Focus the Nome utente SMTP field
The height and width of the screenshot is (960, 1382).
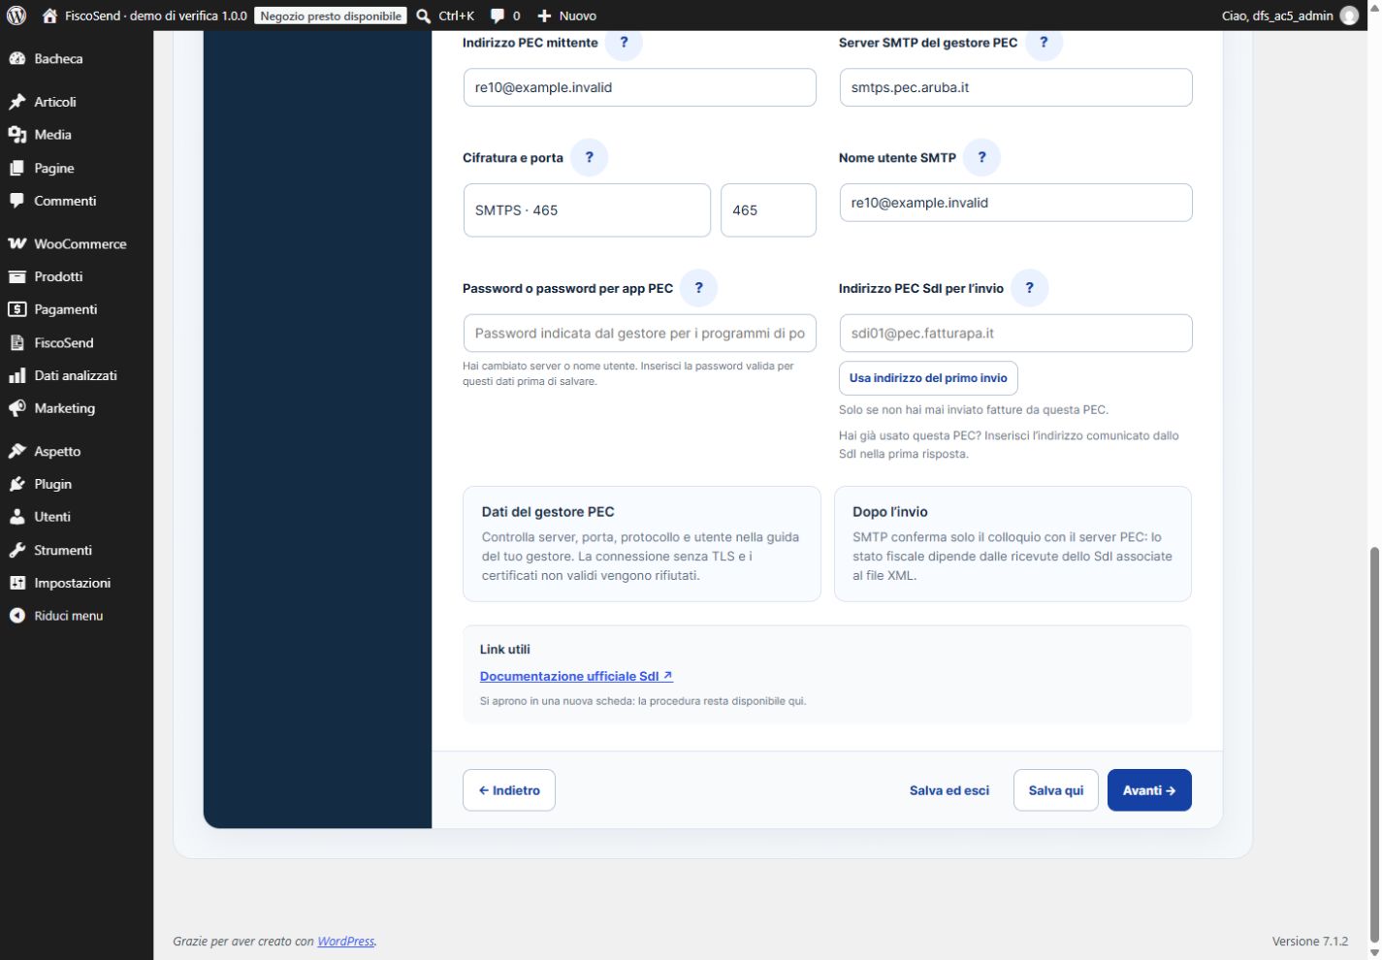click(x=1016, y=203)
